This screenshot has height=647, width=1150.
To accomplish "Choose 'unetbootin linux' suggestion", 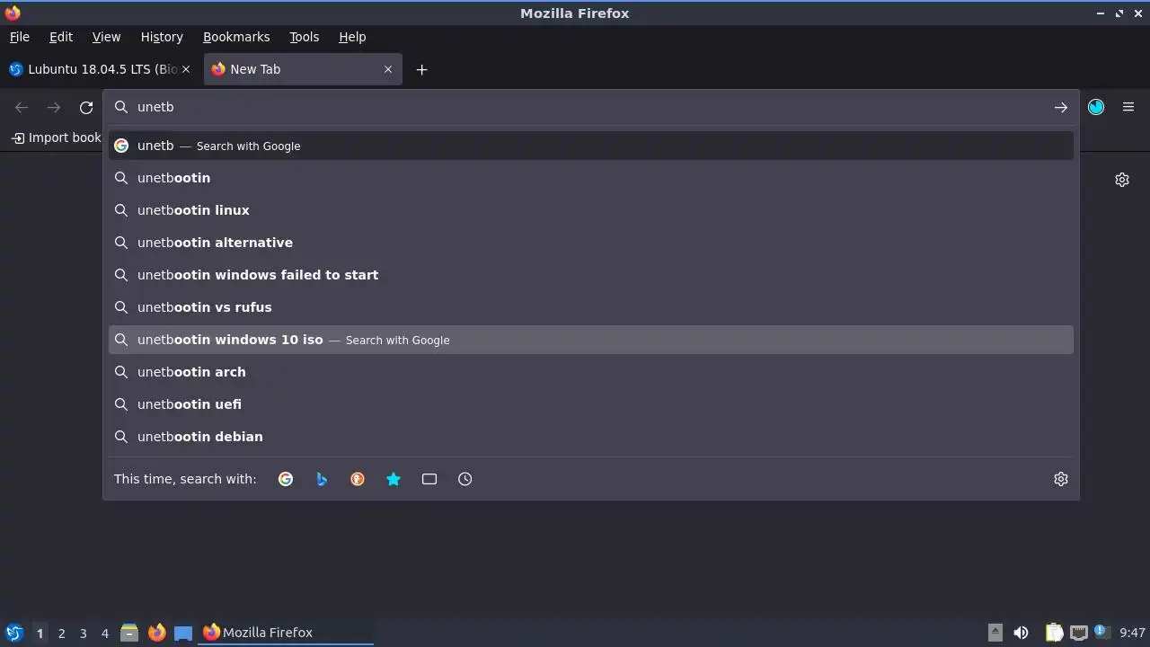I will pyautogui.click(x=591, y=210).
